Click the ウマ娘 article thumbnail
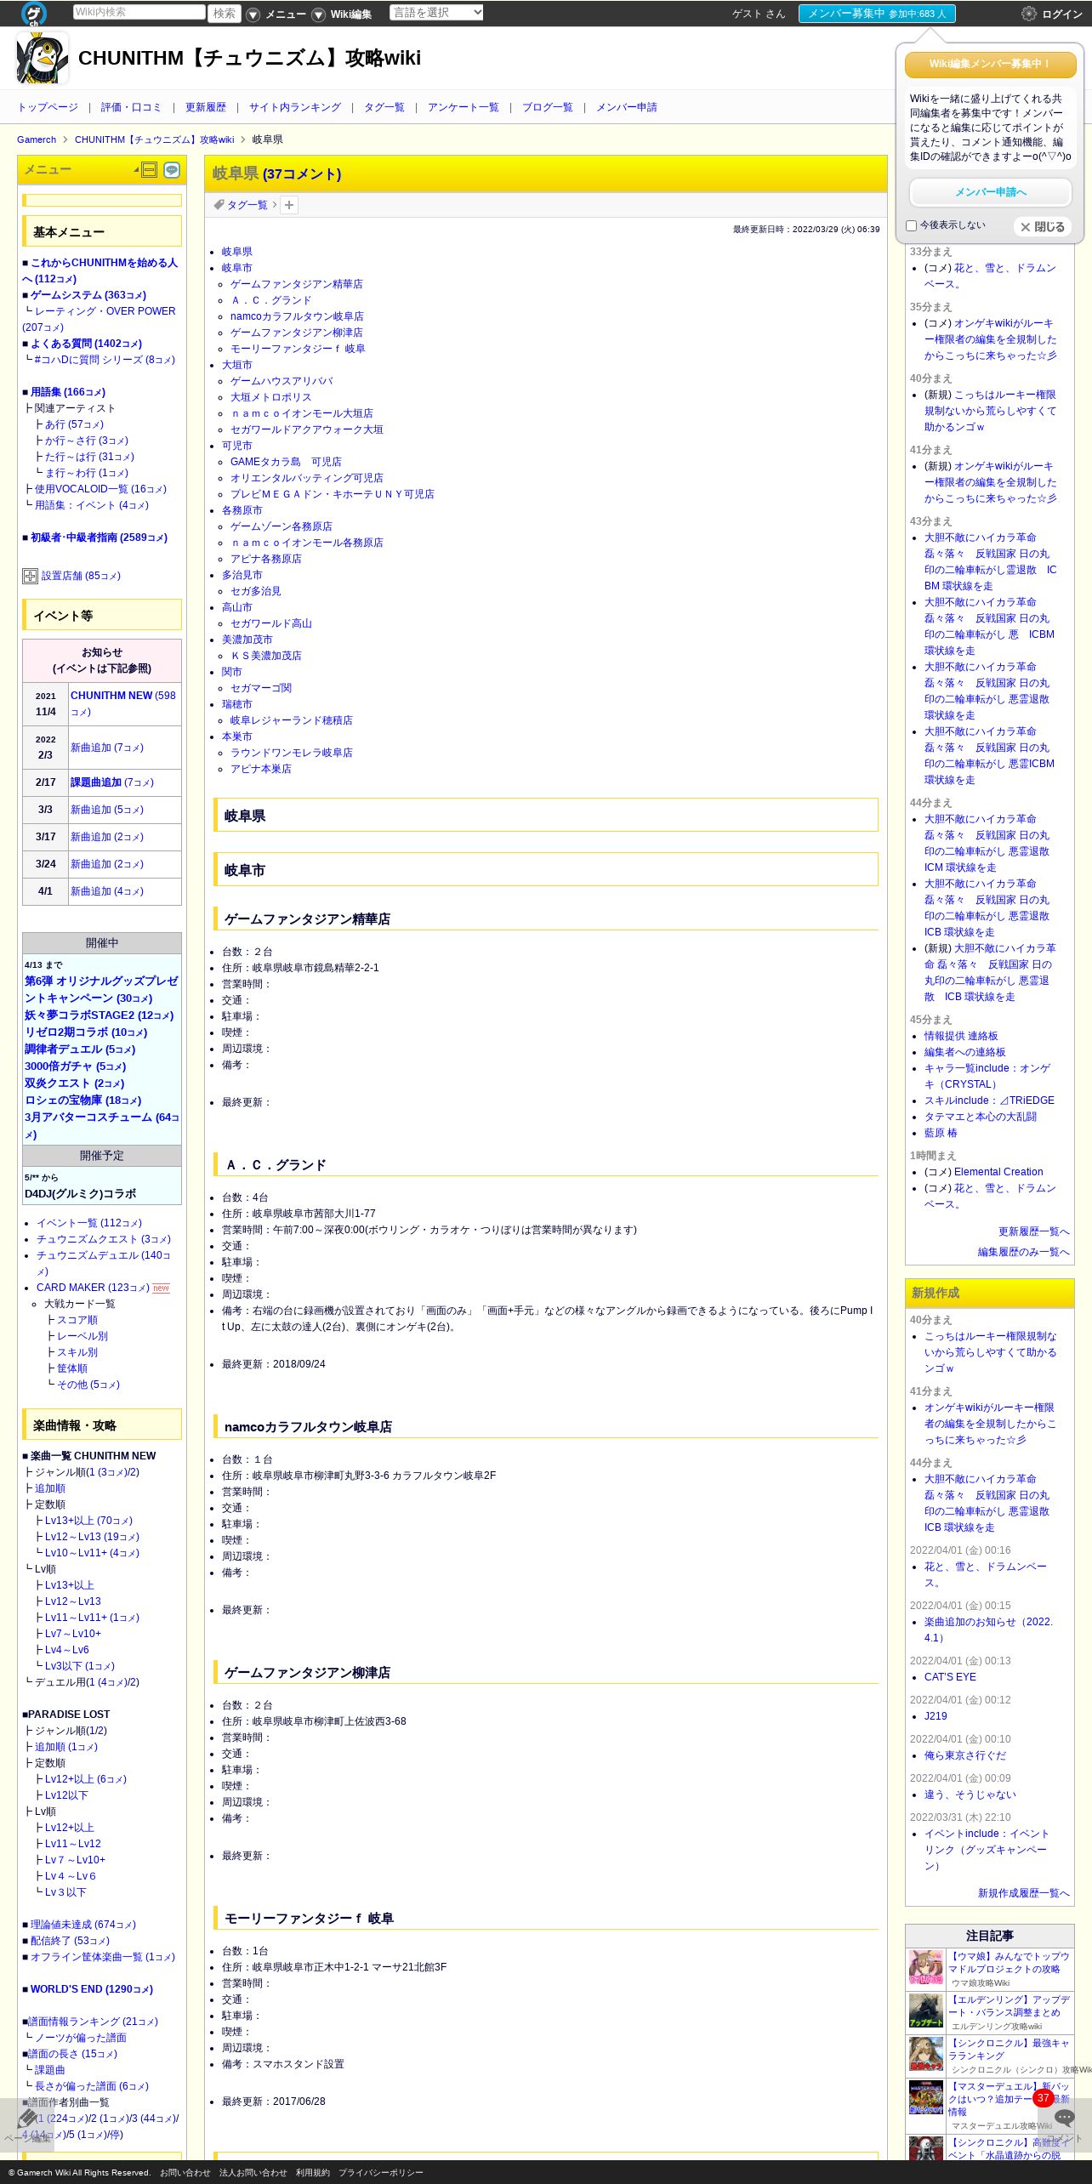This screenshot has width=1092, height=2184. 926,1968
